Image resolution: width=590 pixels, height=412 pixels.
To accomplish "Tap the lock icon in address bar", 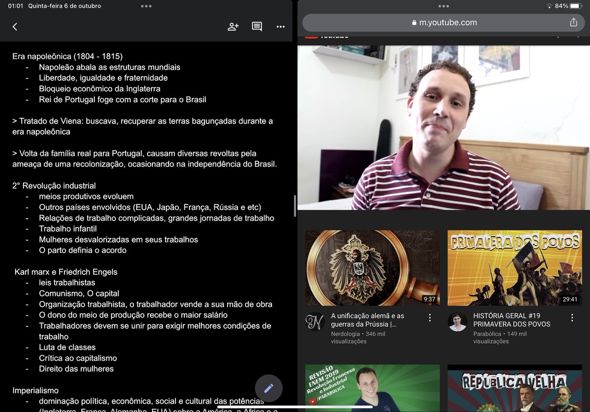I will pos(414,23).
